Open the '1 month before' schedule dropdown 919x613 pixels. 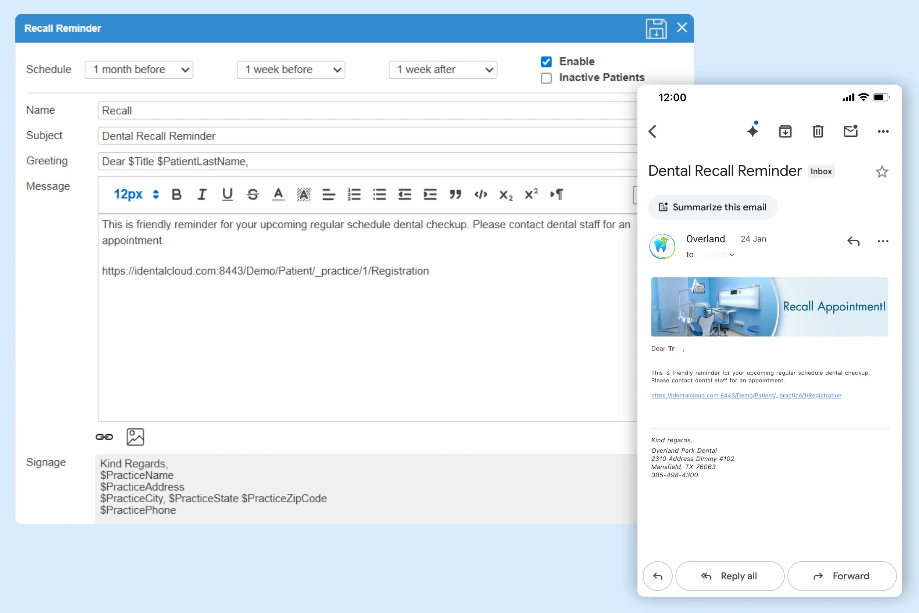point(139,70)
